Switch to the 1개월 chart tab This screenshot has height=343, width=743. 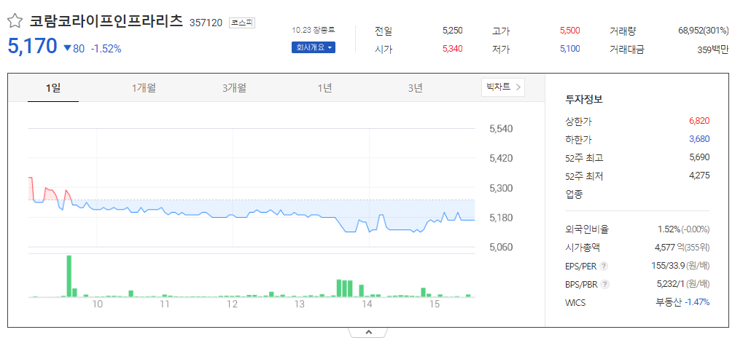[144, 87]
